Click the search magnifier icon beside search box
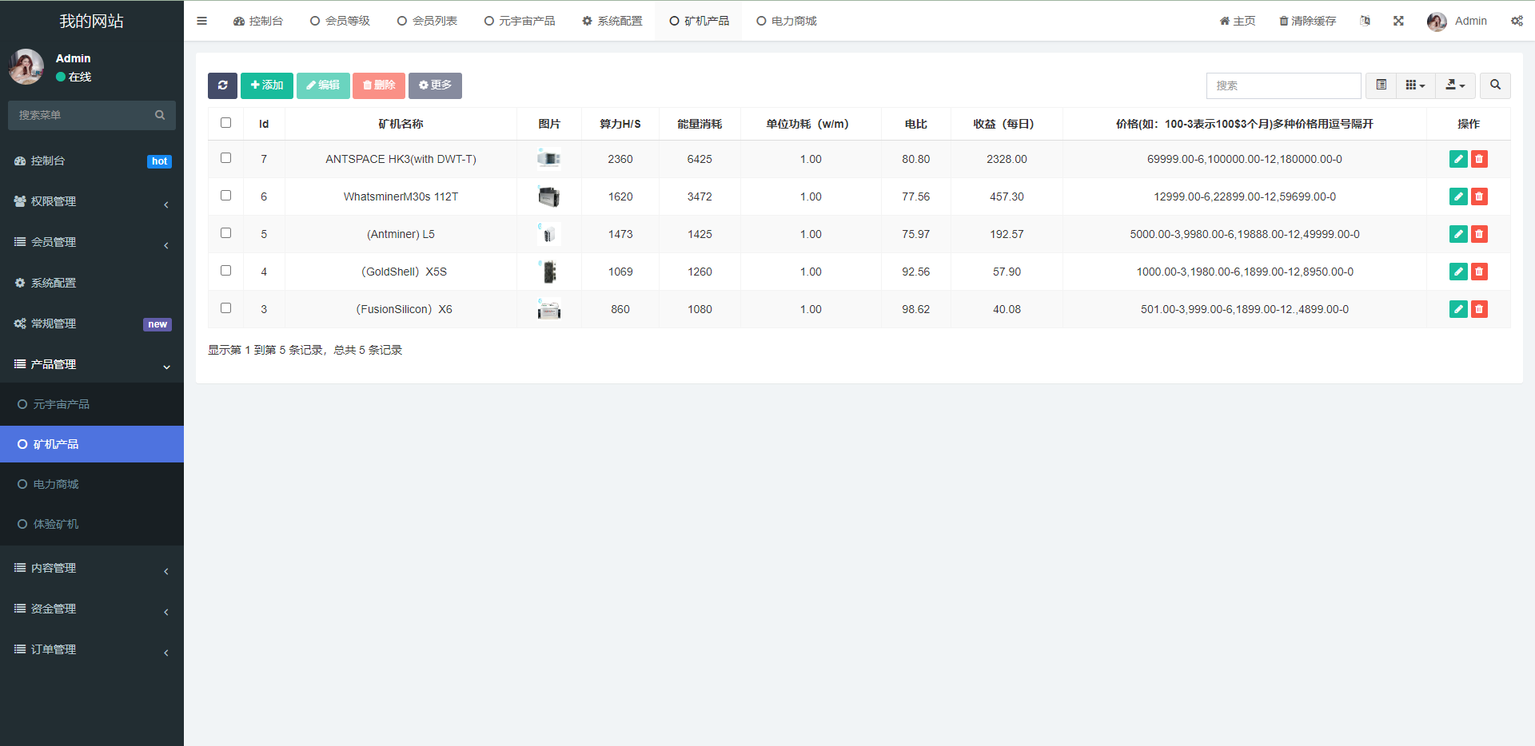 pyautogui.click(x=1494, y=85)
